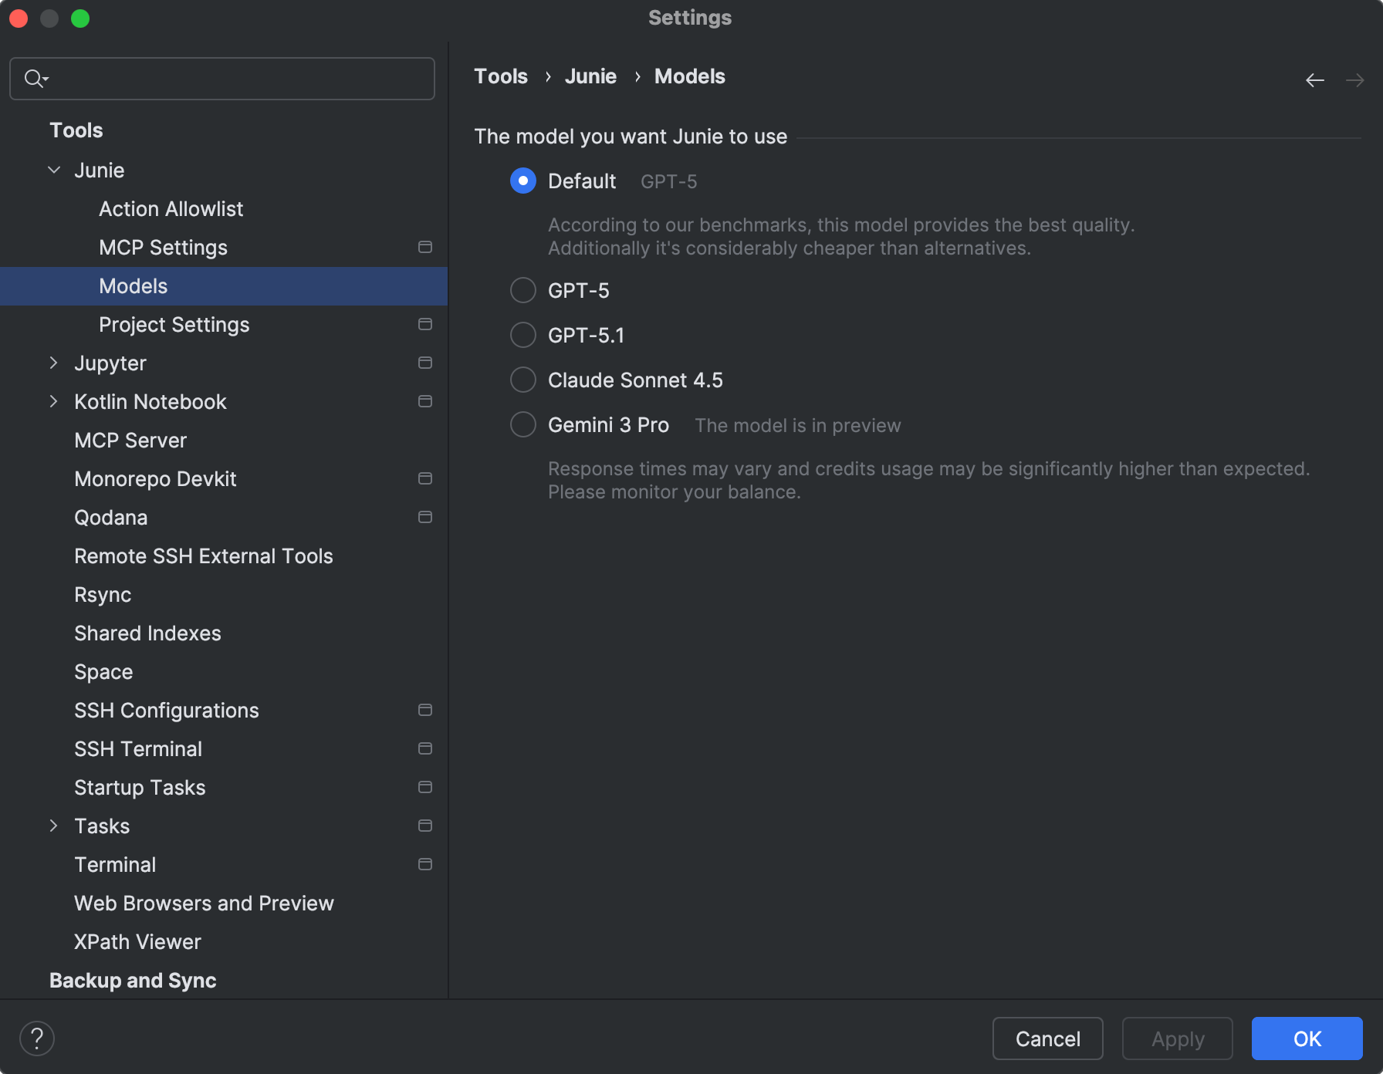Click the forward navigation arrow icon
Screen dimensions: 1383x1074
point(1354,80)
